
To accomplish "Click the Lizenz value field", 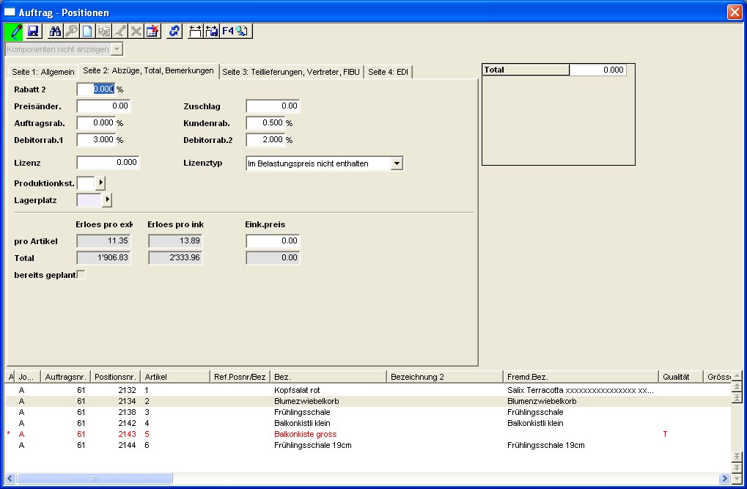I will click(108, 163).
